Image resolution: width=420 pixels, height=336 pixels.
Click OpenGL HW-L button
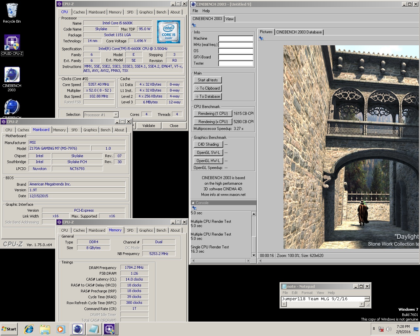coord(208,161)
